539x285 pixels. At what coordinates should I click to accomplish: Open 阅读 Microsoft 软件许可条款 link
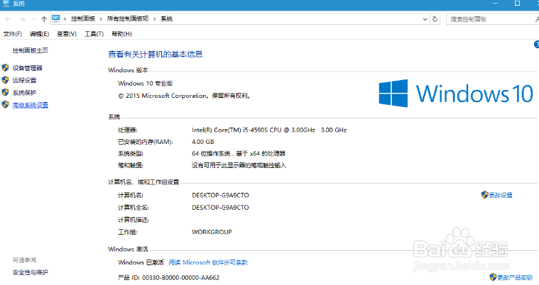pyautogui.click(x=208, y=262)
